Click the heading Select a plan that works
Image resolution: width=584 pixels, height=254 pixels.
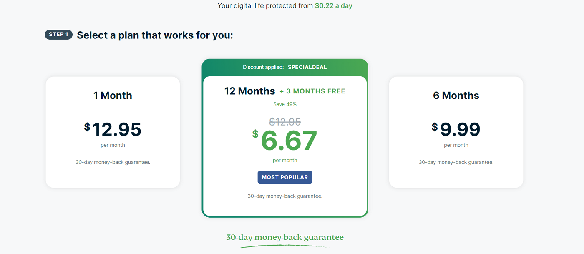pos(155,35)
